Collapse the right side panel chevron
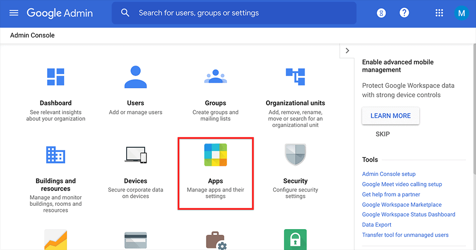This screenshot has height=250, width=476. [347, 51]
